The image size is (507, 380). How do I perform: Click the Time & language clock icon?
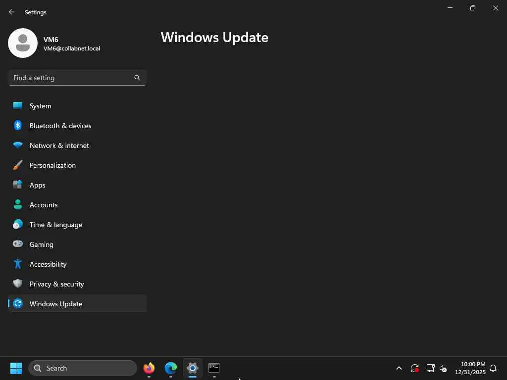coord(18,224)
